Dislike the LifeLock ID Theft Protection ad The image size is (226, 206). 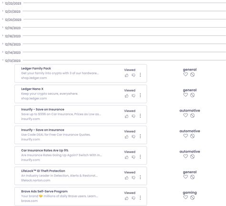coord(134,178)
